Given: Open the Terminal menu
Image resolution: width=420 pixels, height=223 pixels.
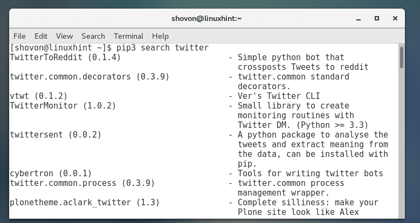Looking at the screenshot, I should point(128,36).
